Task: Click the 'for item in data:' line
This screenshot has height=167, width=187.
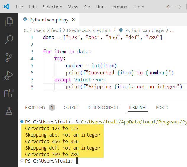Action: [67, 52]
